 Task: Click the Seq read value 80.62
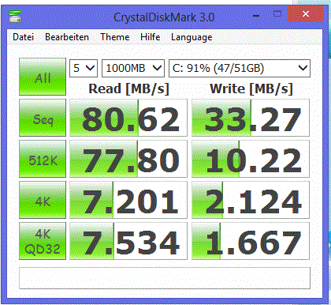pos(128,118)
